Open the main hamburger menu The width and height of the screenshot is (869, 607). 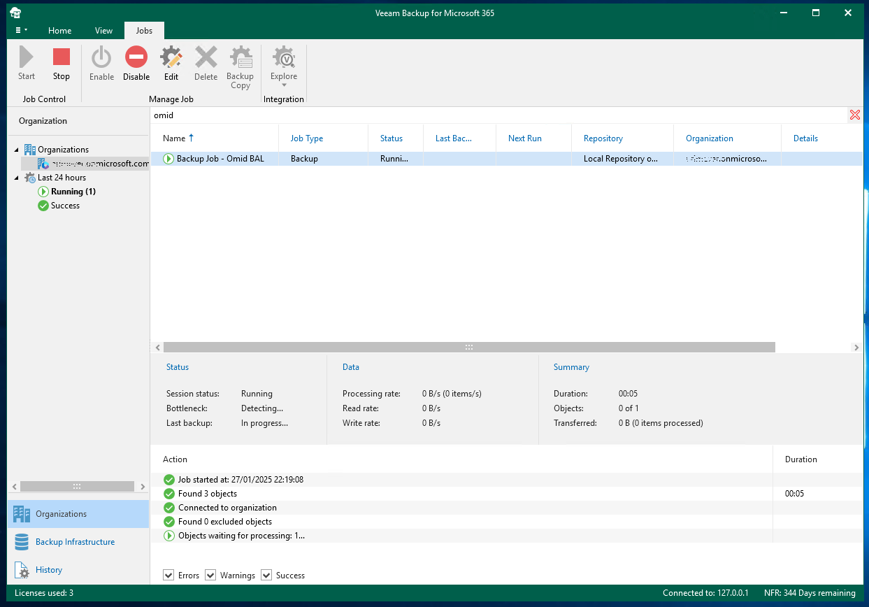pos(22,30)
